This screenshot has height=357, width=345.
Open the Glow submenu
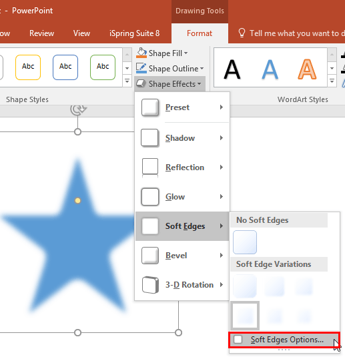coord(182,197)
